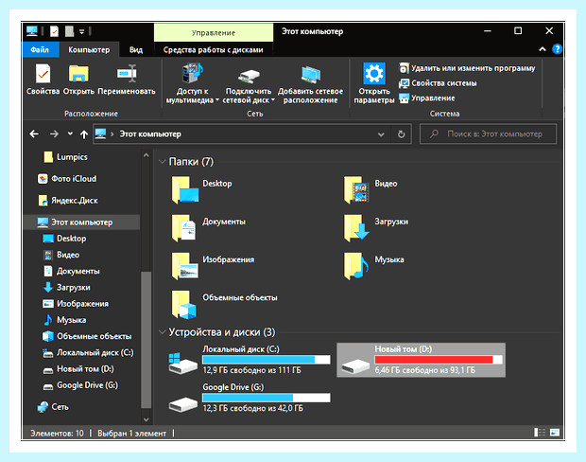Screen dimensions: 586x462
Task: Switch to large icons view in status bar
Action: [x=555, y=433]
